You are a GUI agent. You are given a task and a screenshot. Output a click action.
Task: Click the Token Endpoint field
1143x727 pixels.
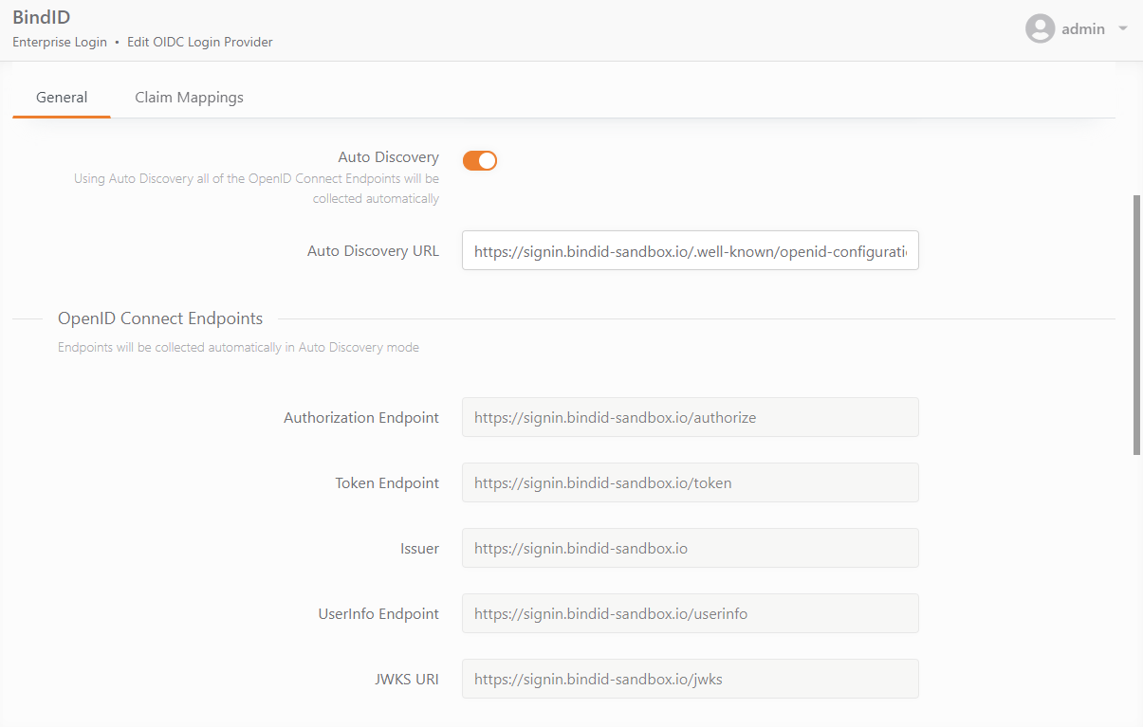691,482
